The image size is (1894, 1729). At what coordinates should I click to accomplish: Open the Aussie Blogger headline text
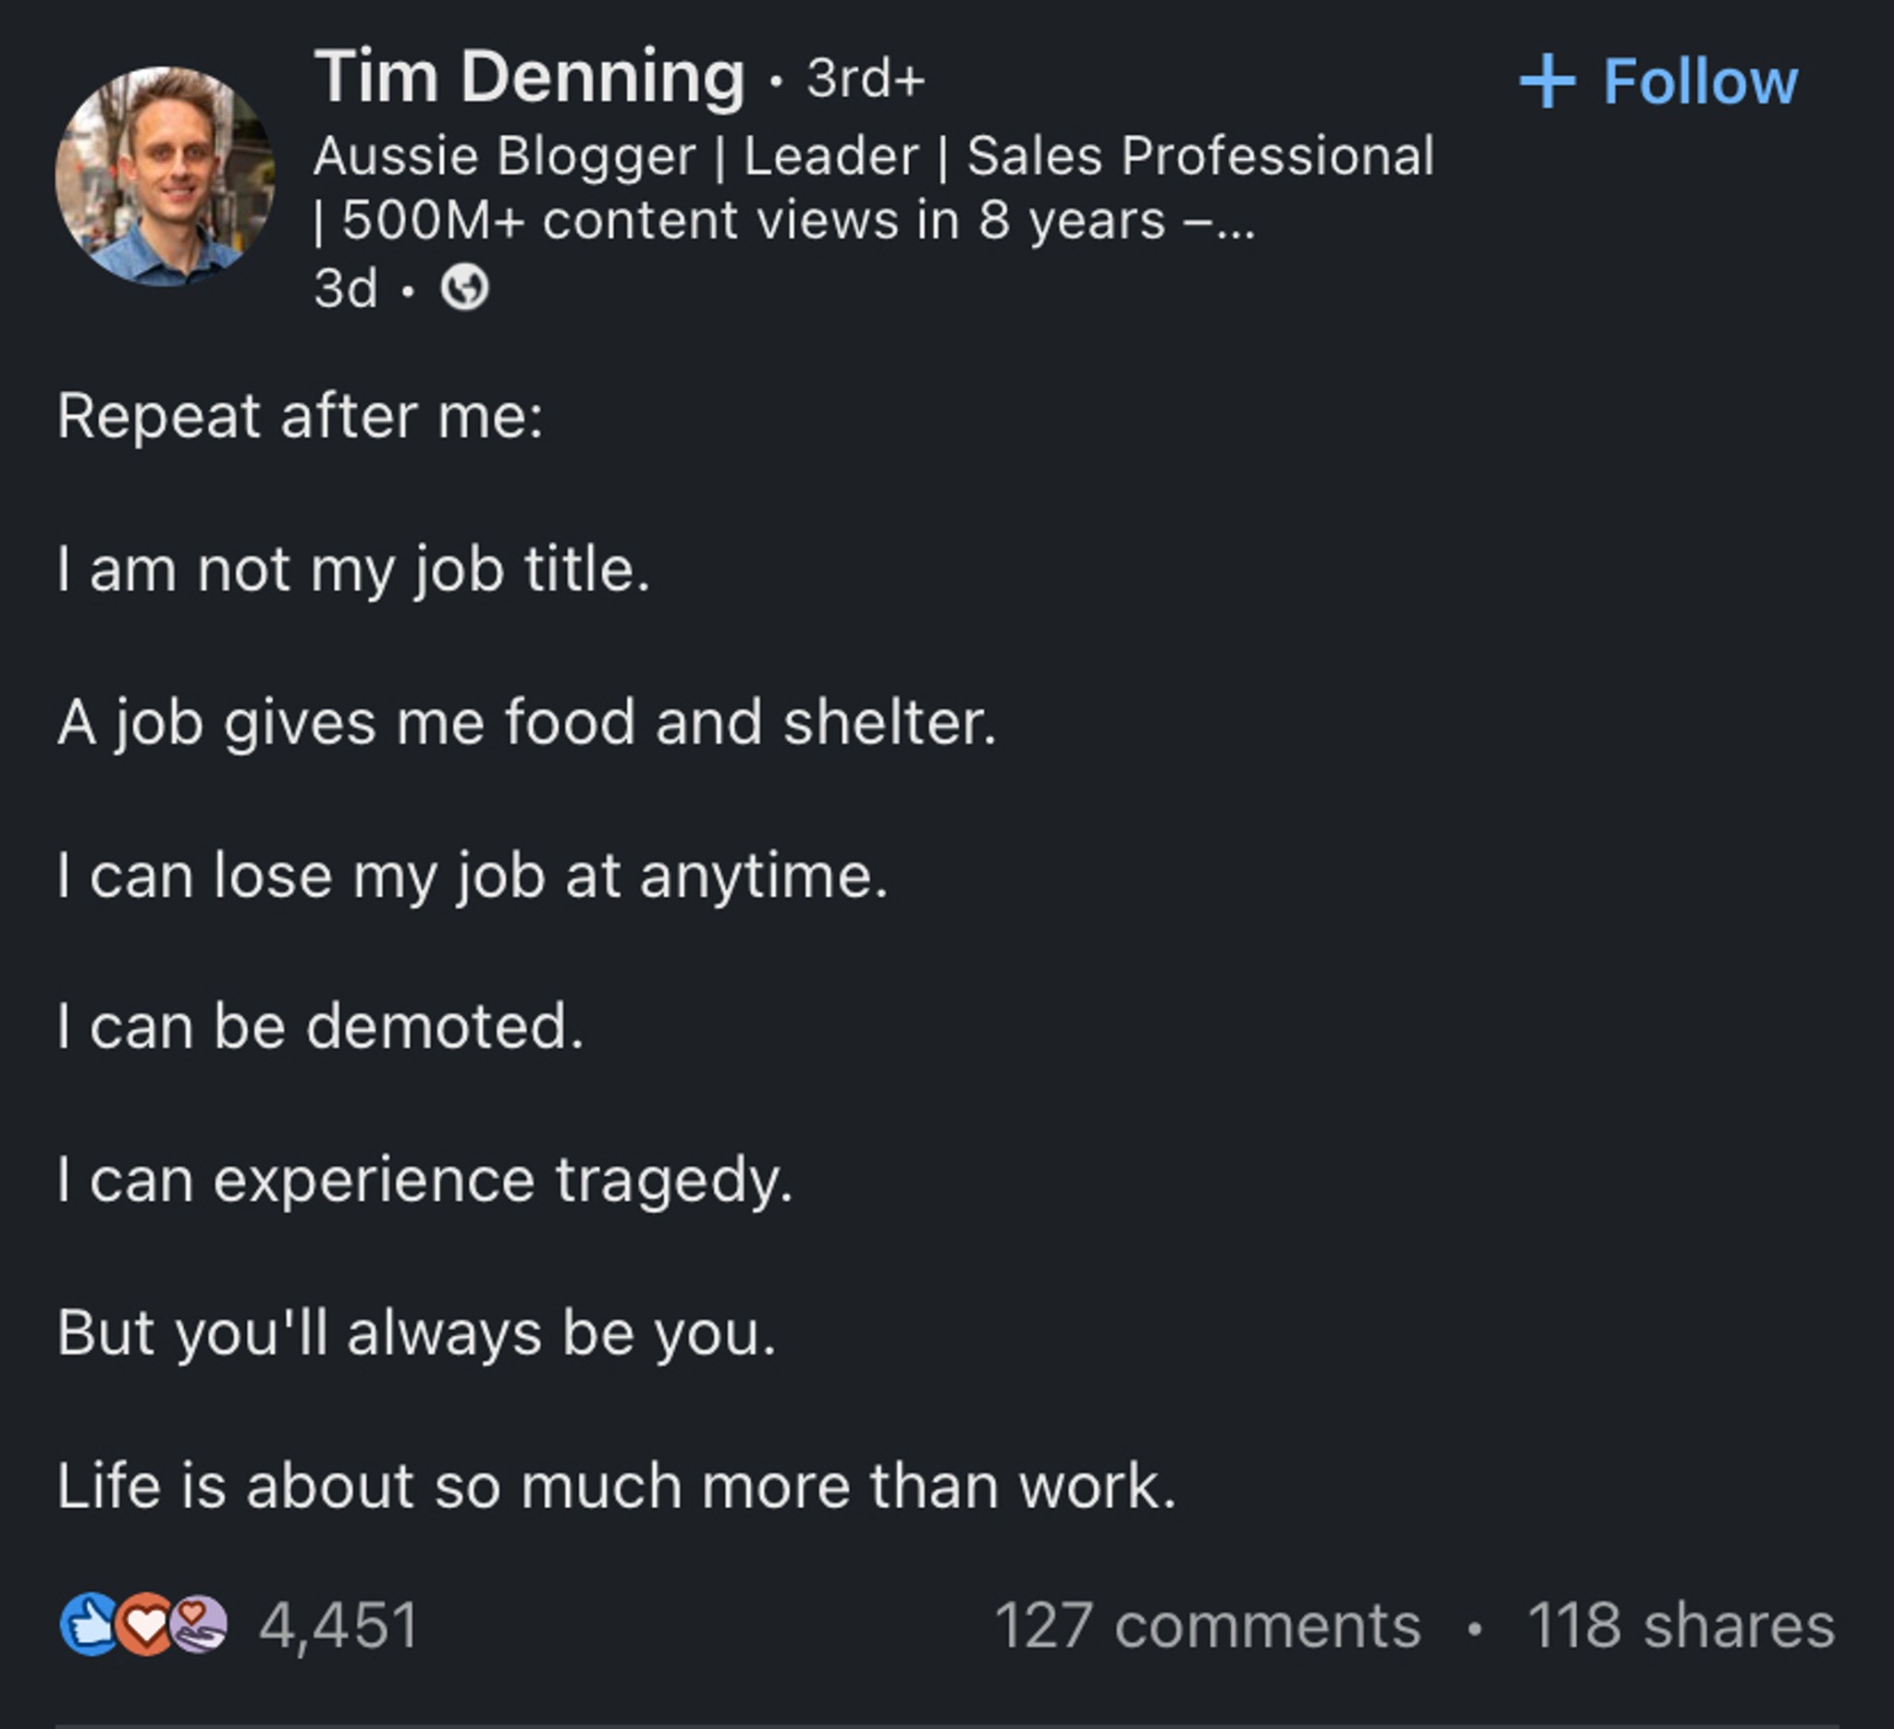pos(874,188)
